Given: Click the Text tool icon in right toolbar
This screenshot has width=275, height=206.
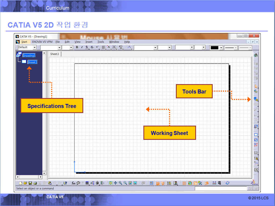Looking at the screenshot, I should click(256, 170).
